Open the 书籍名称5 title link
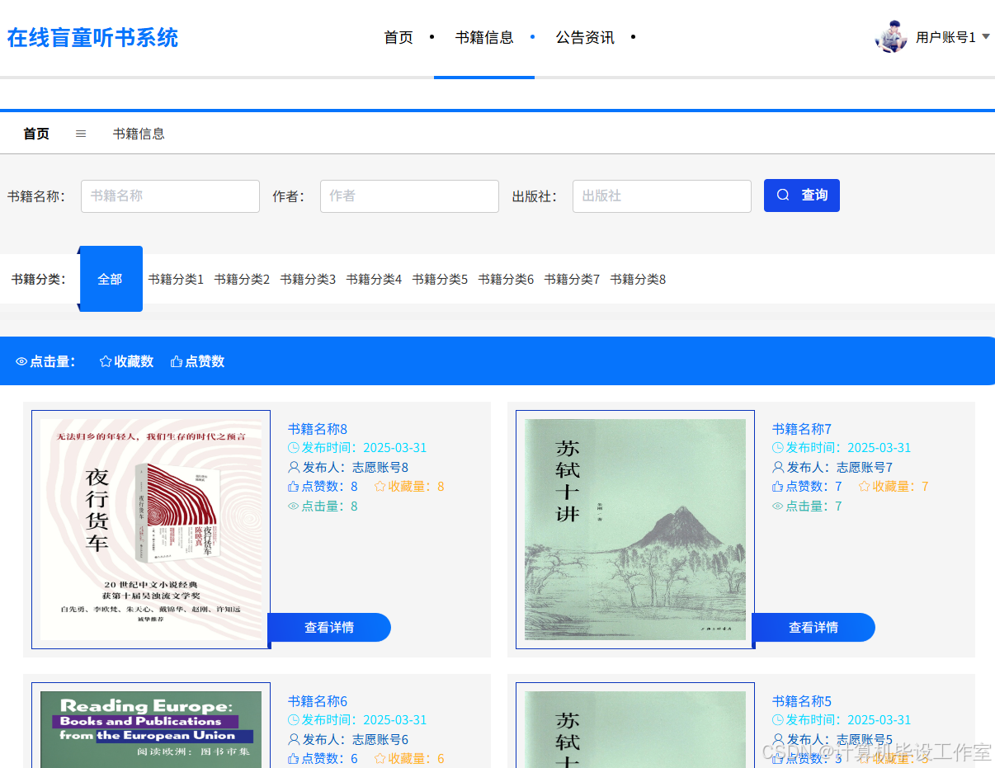This screenshot has height=768, width=995. 802,701
